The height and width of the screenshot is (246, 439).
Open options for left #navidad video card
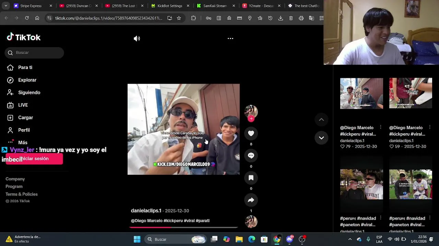[x=381, y=218]
